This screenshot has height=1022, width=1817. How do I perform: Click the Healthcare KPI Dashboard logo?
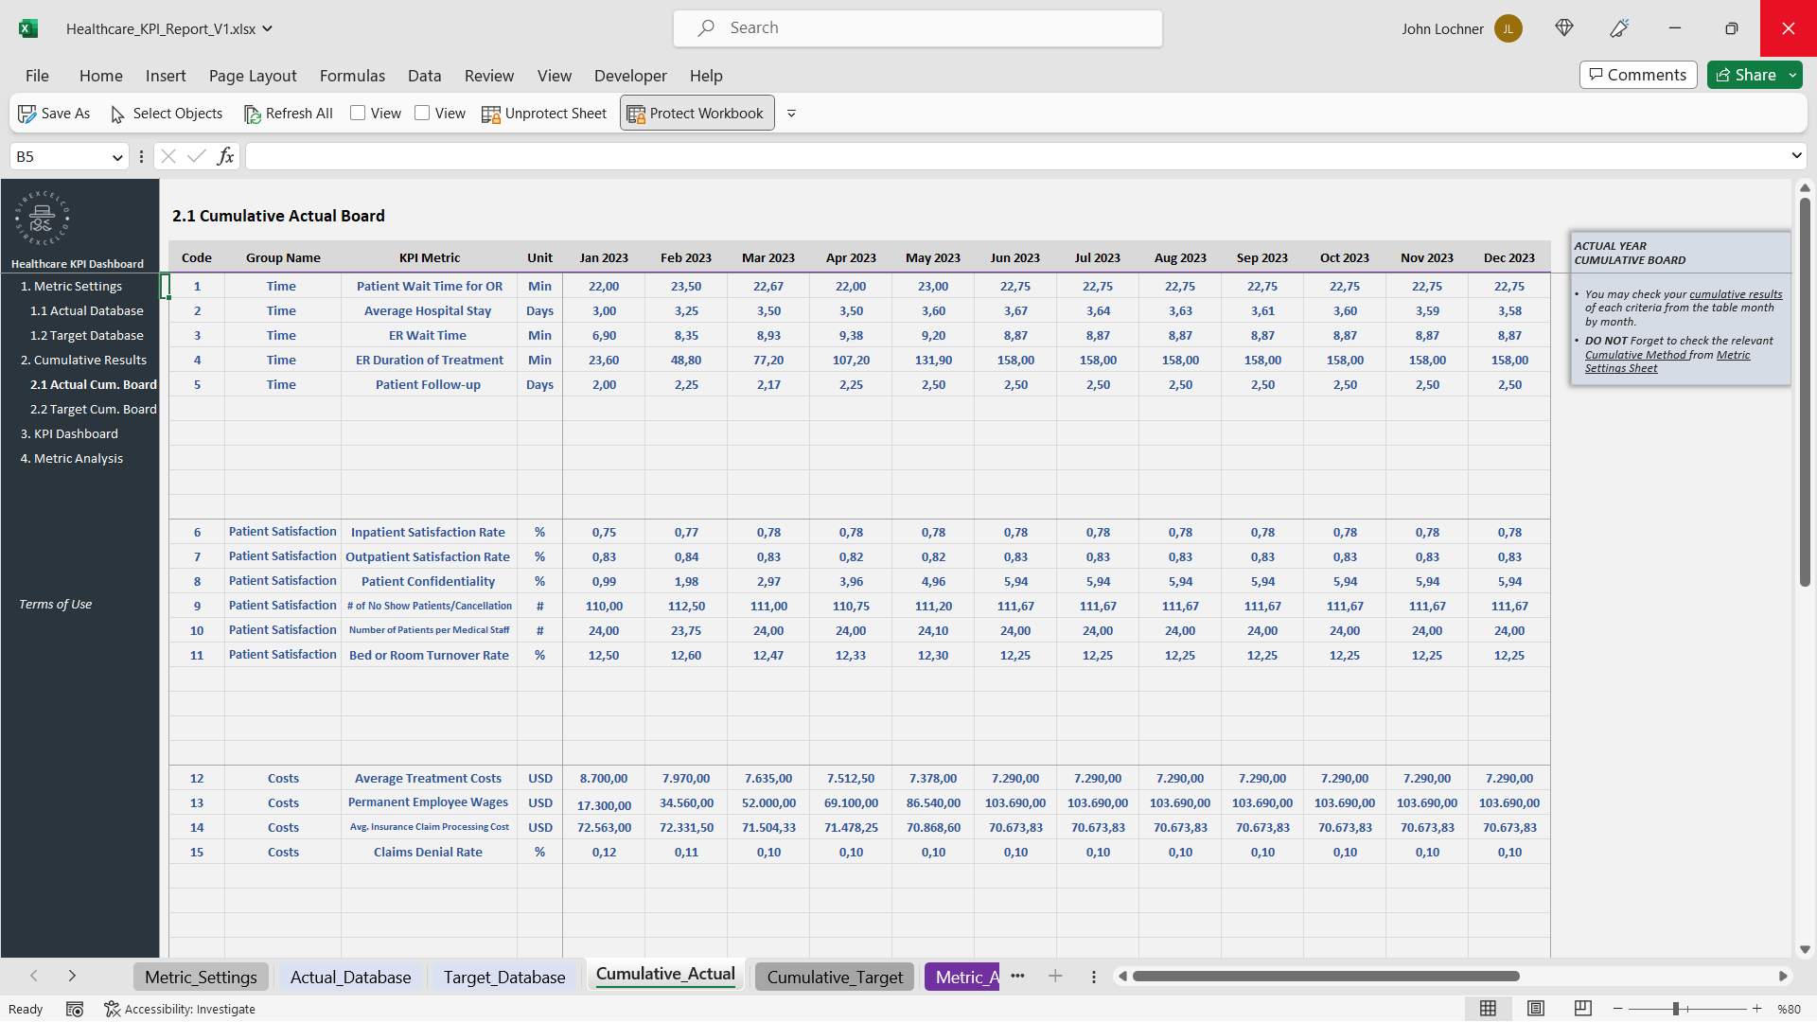[x=42, y=219]
